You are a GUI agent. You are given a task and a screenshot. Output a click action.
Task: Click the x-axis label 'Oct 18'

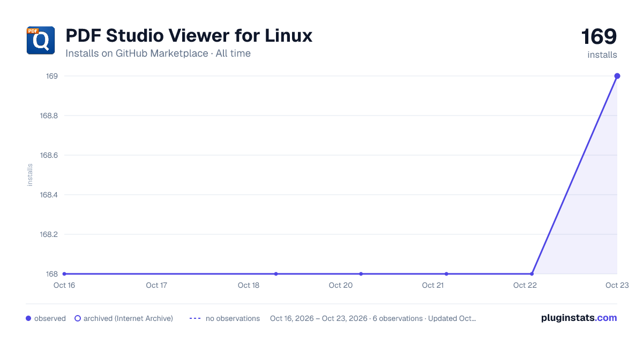pos(249,285)
